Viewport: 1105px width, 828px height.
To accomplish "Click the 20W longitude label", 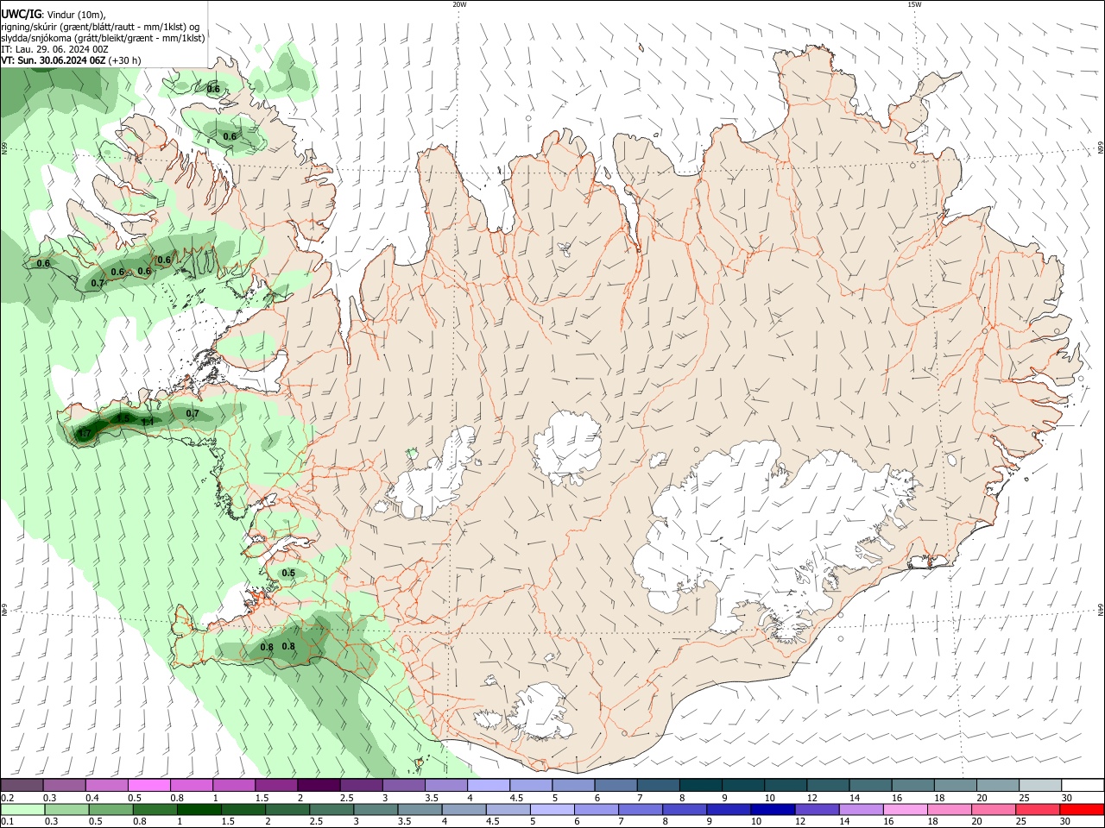I will click(459, 4).
